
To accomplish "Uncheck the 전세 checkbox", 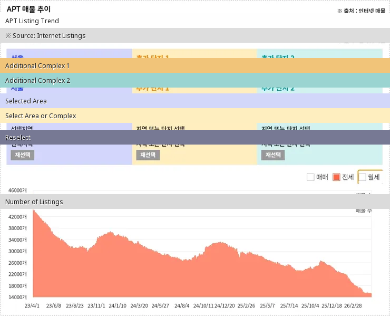I will point(337,177).
